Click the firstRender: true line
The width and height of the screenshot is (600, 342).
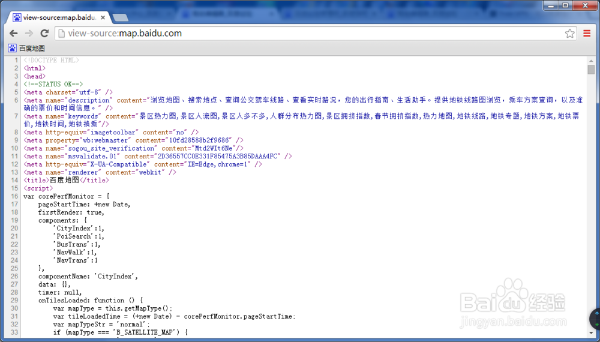(x=71, y=212)
